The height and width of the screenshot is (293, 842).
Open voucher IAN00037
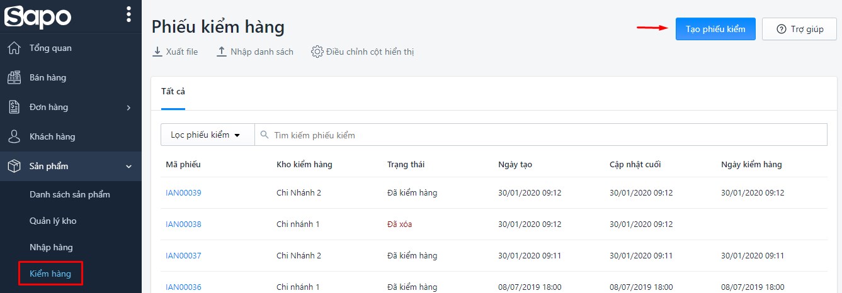[183, 255]
